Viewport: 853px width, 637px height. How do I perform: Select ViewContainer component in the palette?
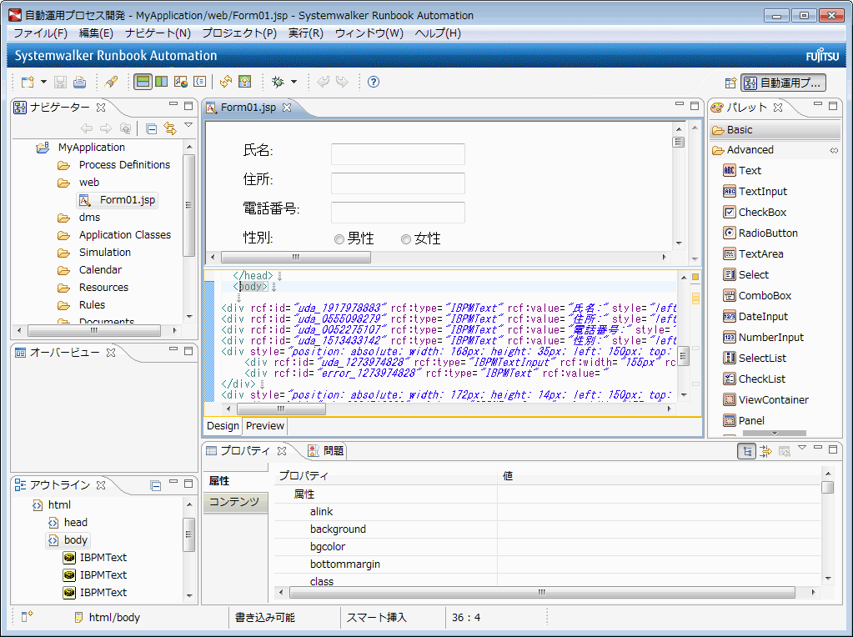(766, 400)
